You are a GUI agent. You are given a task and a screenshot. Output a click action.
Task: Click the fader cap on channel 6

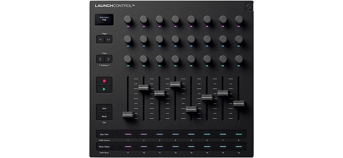pyautogui.click(x=207, y=97)
